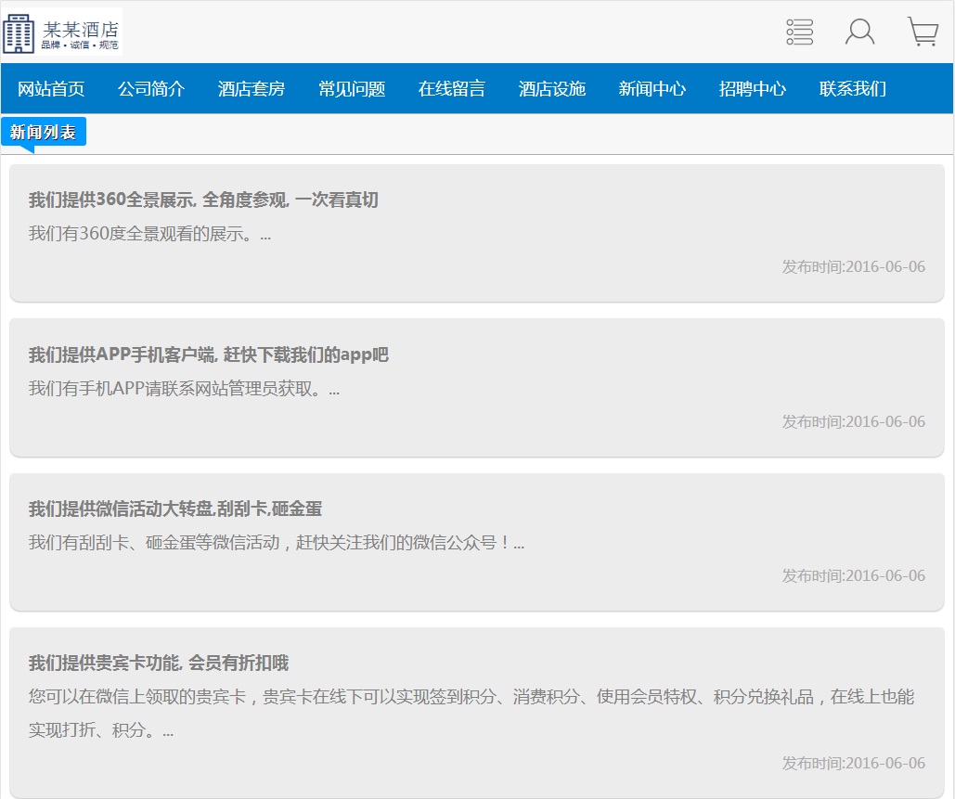Click the hotel building logo

point(19,32)
